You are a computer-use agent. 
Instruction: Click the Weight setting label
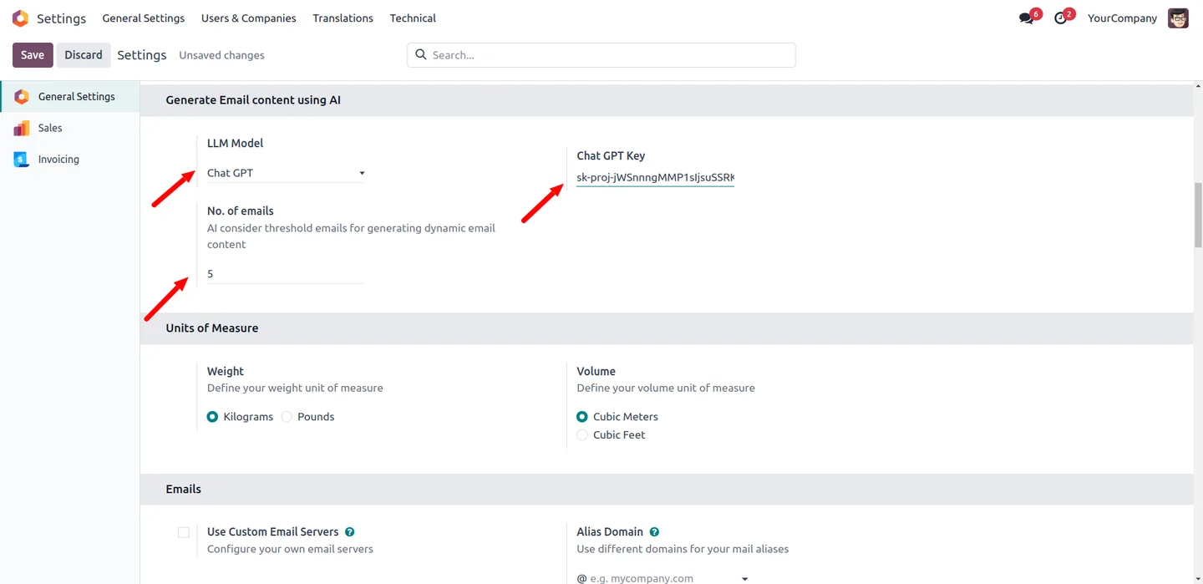click(x=226, y=372)
